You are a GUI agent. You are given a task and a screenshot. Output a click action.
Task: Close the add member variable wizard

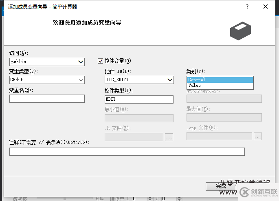coord(266,7)
